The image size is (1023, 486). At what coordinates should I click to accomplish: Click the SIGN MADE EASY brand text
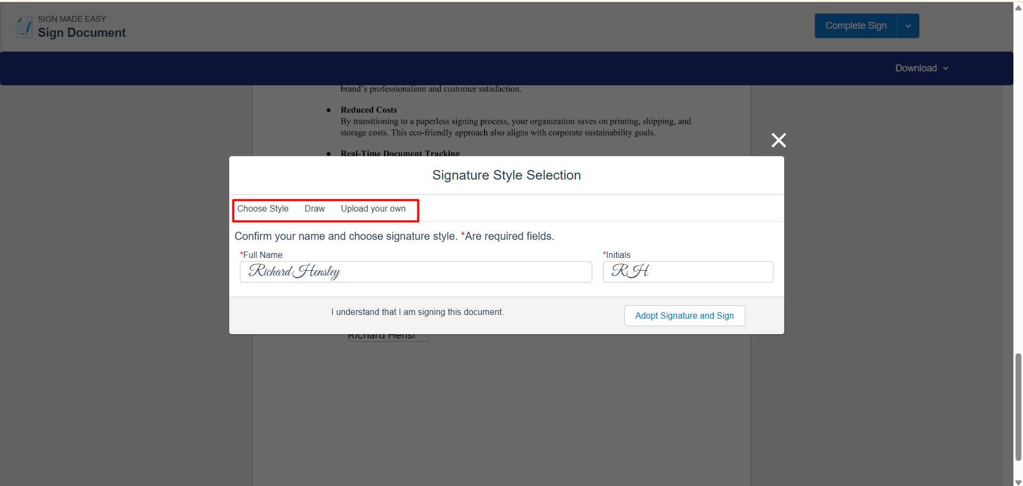pos(72,19)
